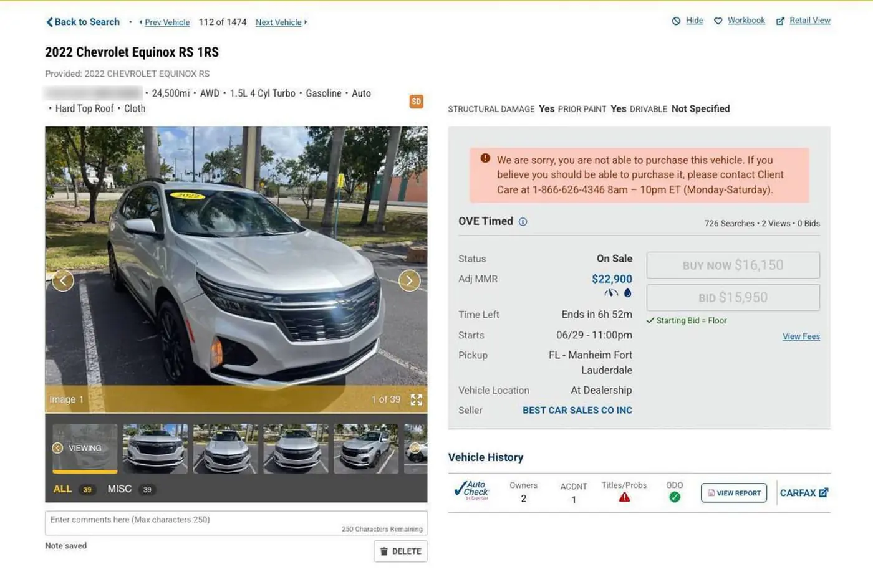Click the info icon beside OVE Timed
The height and width of the screenshot is (577, 873).
[523, 222]
